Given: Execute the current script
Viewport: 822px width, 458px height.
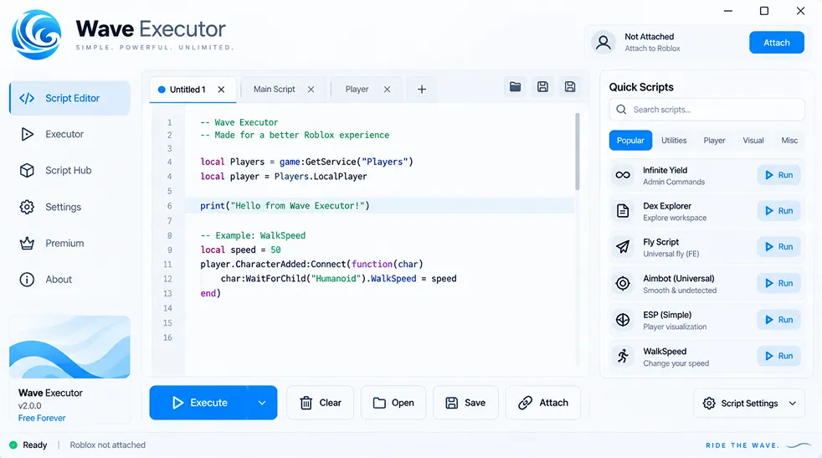Looking at the screenshot, I should click(198, 403).
